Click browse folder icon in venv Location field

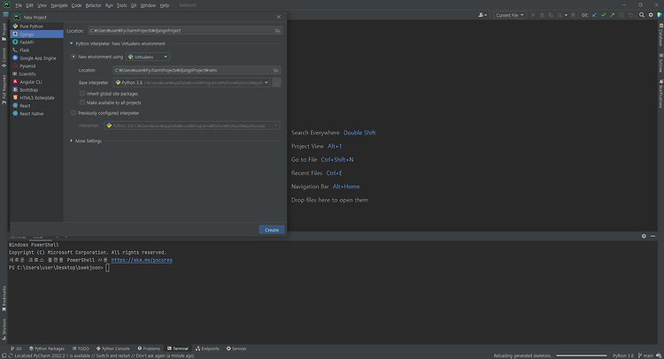click(275, 70)
